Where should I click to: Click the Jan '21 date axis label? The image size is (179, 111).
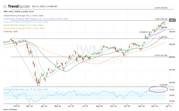[x=169, y=106]
